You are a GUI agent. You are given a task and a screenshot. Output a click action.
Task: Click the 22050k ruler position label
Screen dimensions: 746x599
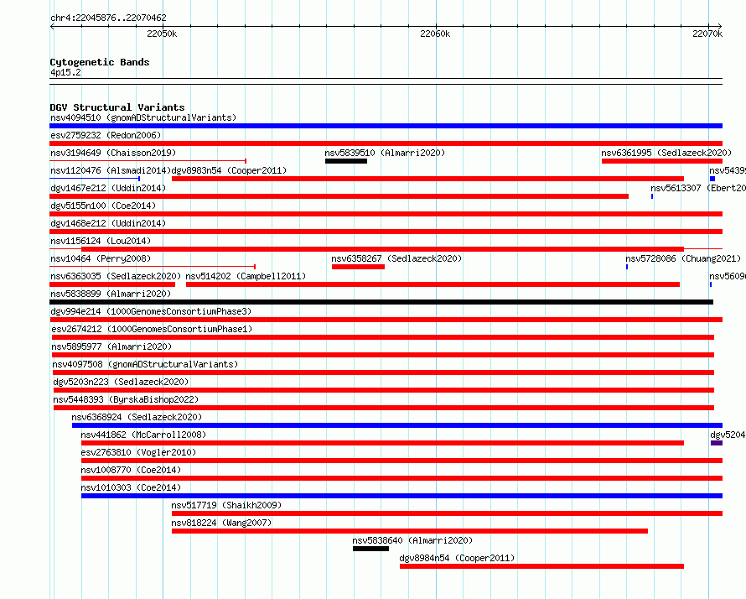click(x=162, y=34)
